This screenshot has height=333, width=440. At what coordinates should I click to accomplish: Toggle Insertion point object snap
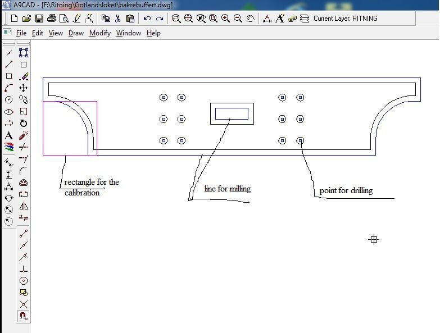[x=24, y=293]
